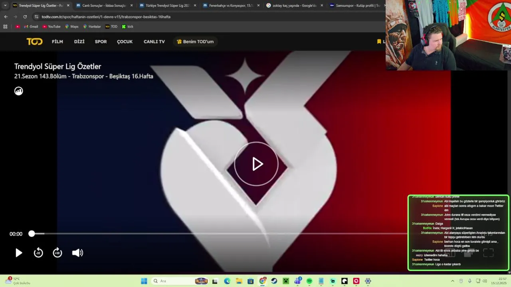Image resolution: width=511 pixels, height=287 pixels.
Task: Open the tab search dropdown arrow
Action: pyautogui.click(x=5, y=6)
